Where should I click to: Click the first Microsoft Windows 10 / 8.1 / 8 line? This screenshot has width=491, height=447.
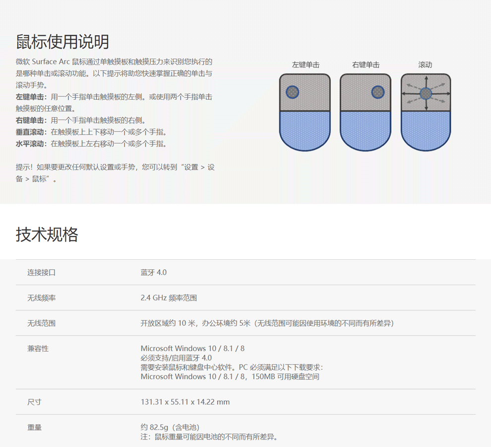click(192, 349)
